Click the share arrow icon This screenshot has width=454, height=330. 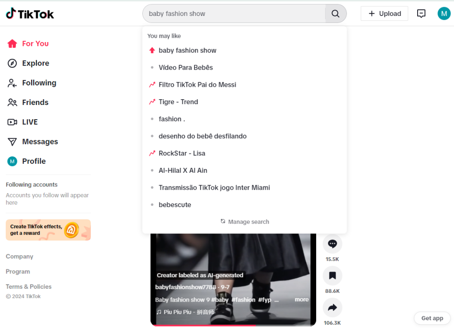point(332,308)
